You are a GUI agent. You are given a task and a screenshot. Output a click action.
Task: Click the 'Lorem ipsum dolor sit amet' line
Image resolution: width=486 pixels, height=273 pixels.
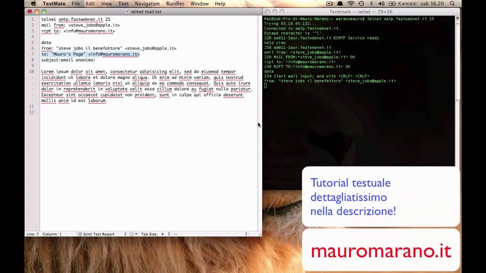139,72
